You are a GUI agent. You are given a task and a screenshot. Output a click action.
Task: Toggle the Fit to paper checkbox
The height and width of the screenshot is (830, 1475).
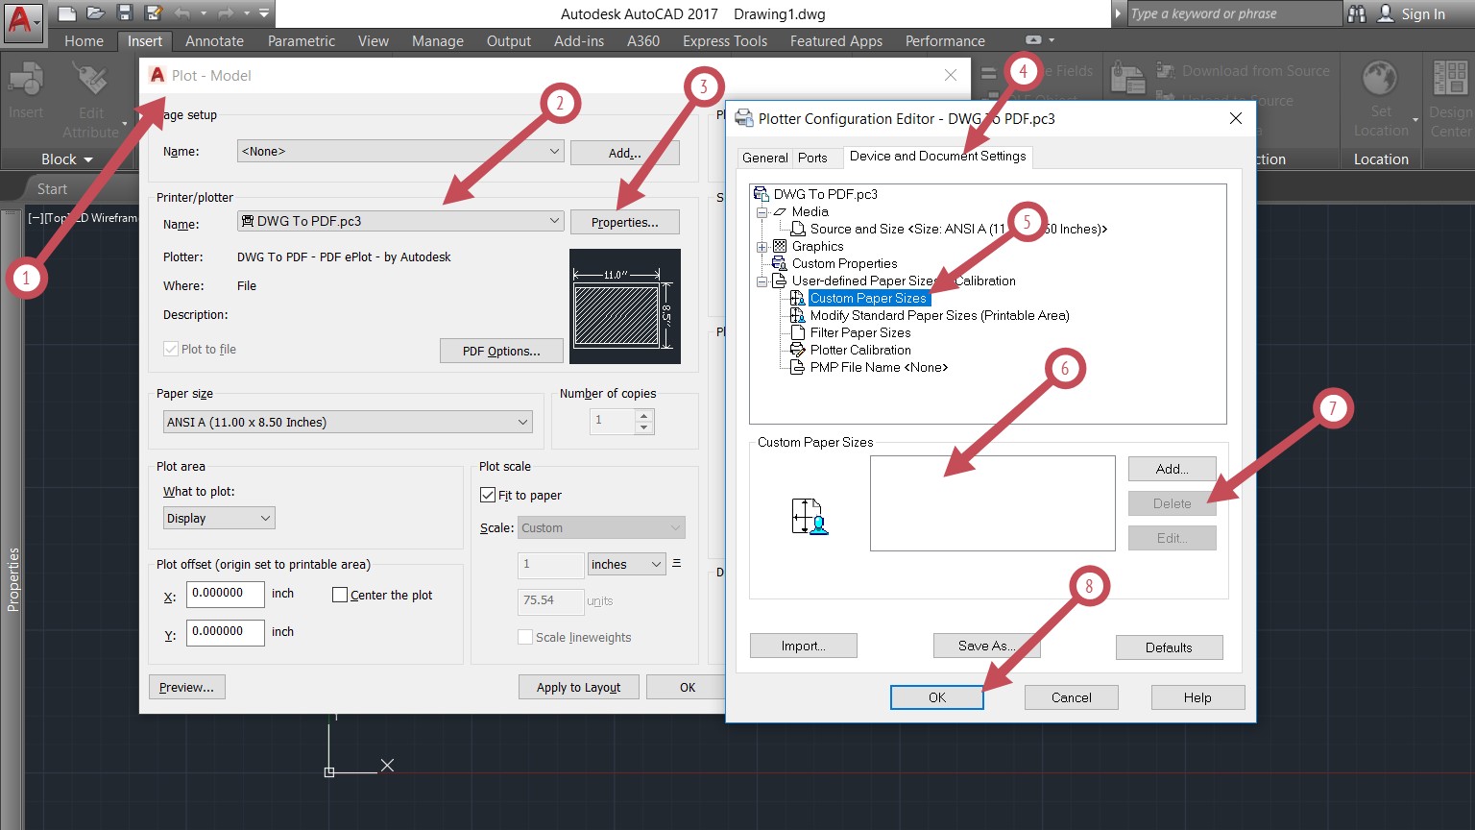point(488,495)
